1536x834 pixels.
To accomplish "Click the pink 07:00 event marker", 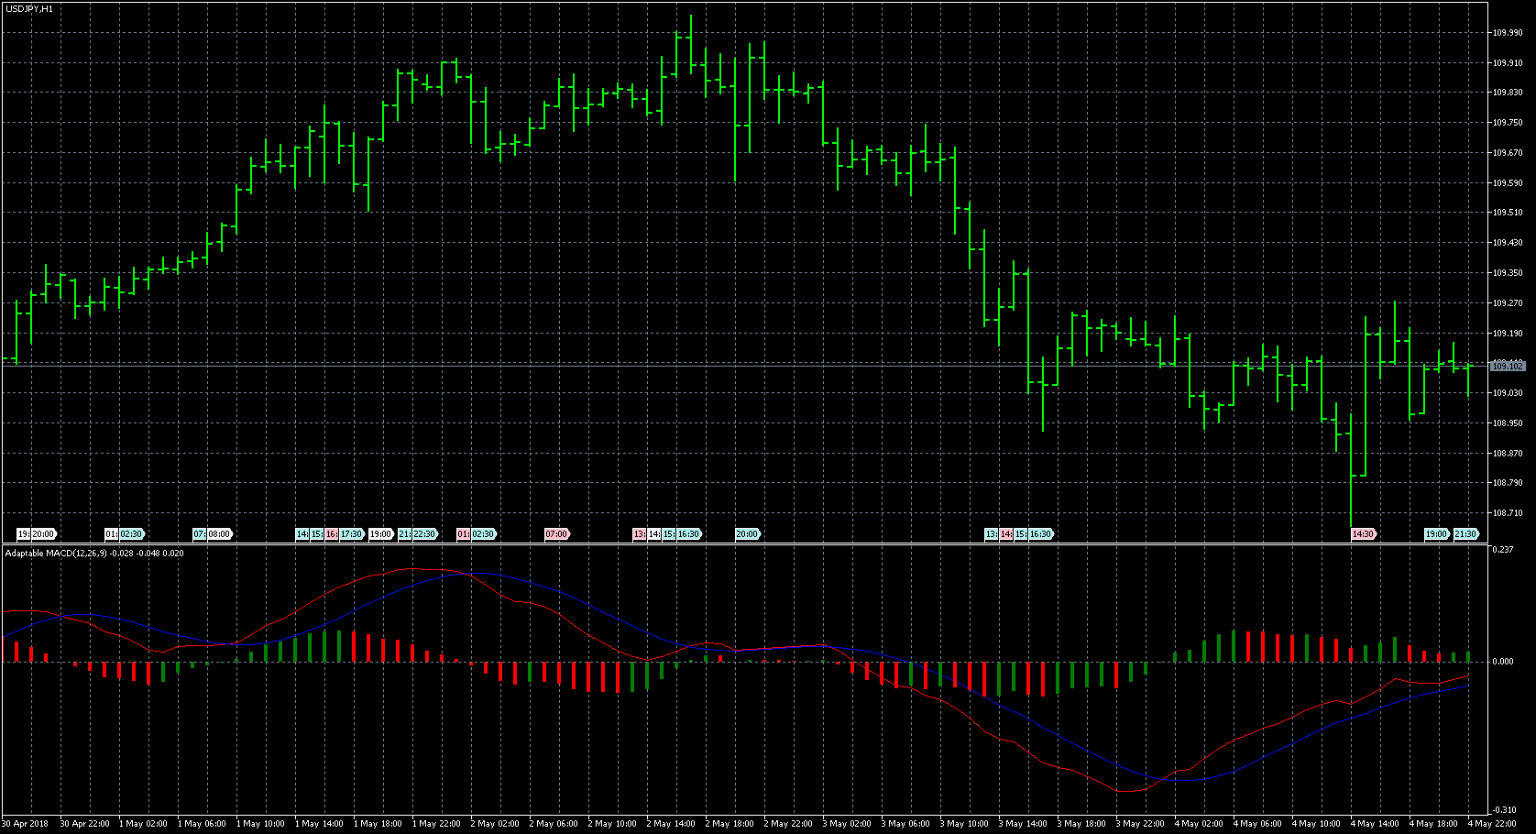I will [x=556, y=534].
